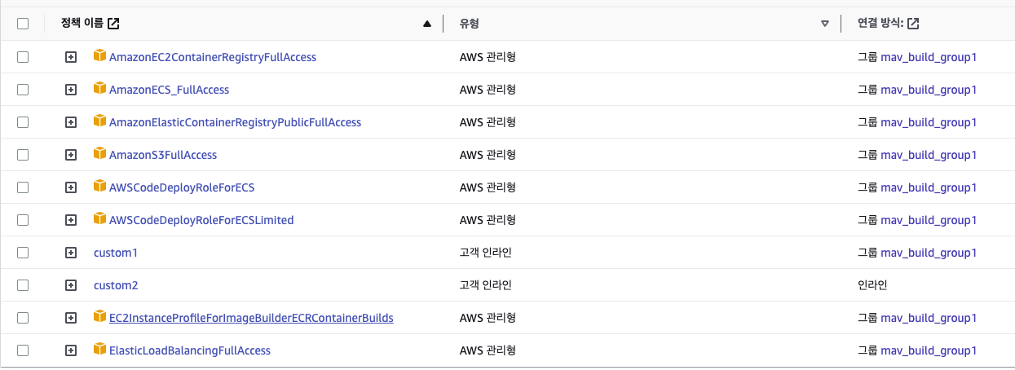Check the EC2InstanceProfileForImageBuilderECRContainerBuilds row checkbox
This screenshot has height=370, width=1015.
pyautogui.click(x=23, y=318)
